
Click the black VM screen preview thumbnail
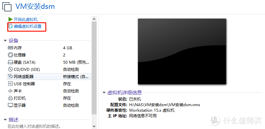point(182,51)
